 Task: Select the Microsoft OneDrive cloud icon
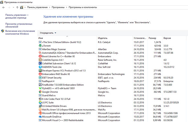(40, 117)
